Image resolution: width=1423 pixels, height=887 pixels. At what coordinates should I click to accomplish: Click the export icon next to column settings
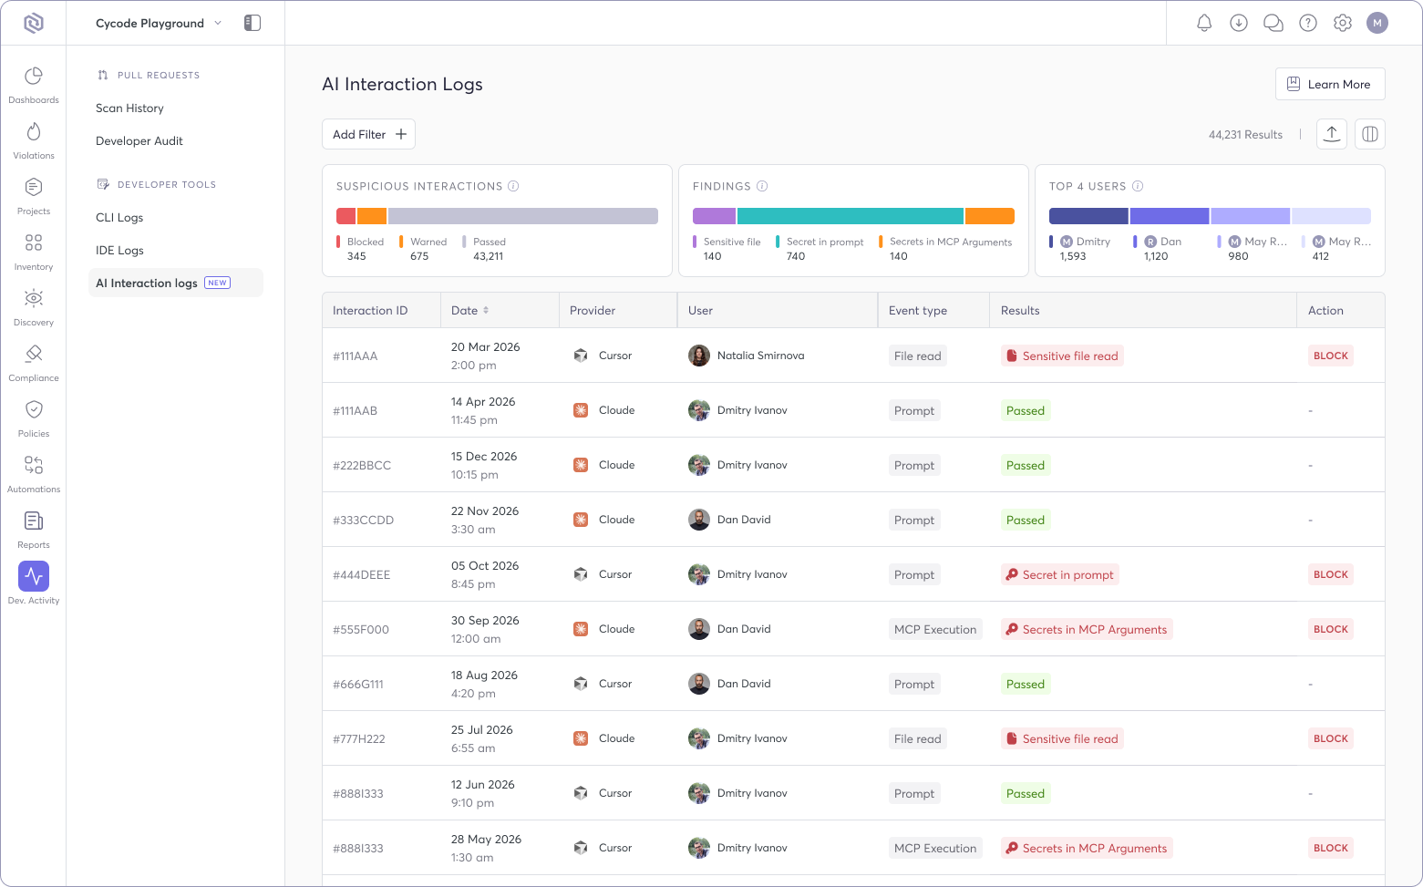point(1331,133)
